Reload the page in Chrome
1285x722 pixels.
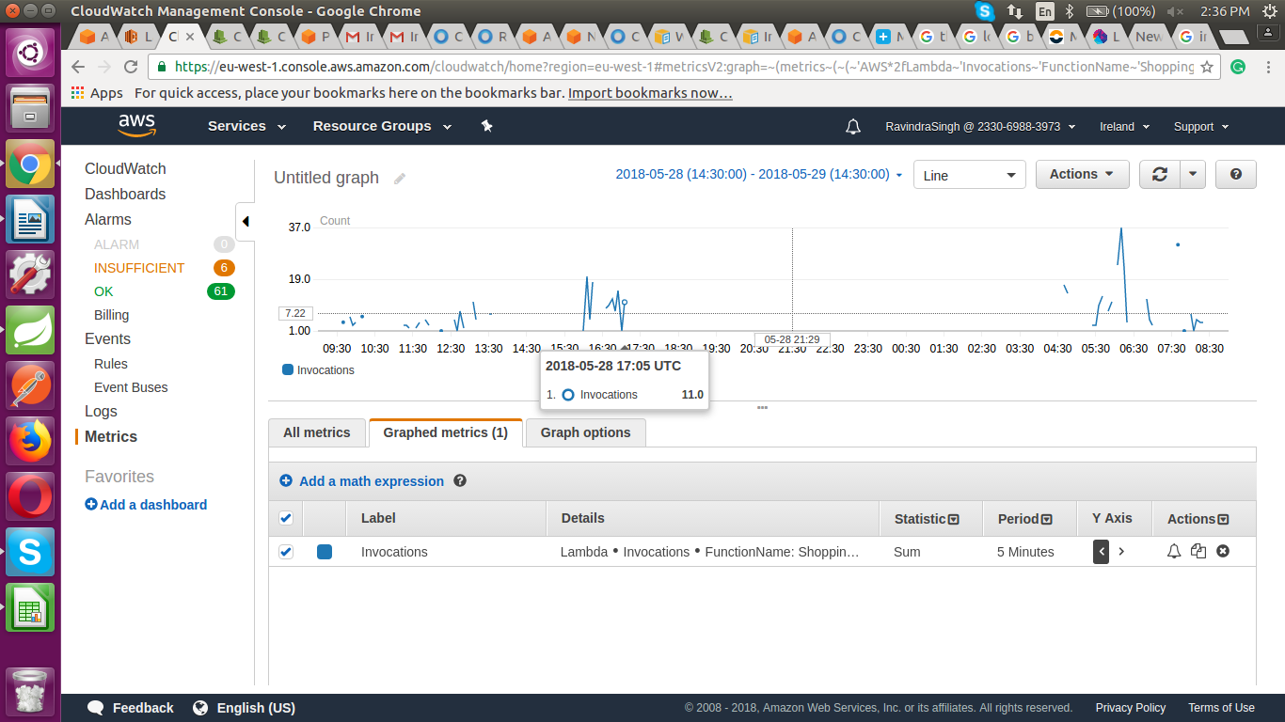point(131,67)
